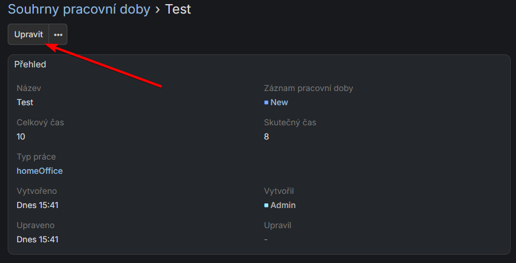The width and height of the screenshot is (516, 263).
Task: Click the breadcrumb chevron separator
Action: point(158,9)
